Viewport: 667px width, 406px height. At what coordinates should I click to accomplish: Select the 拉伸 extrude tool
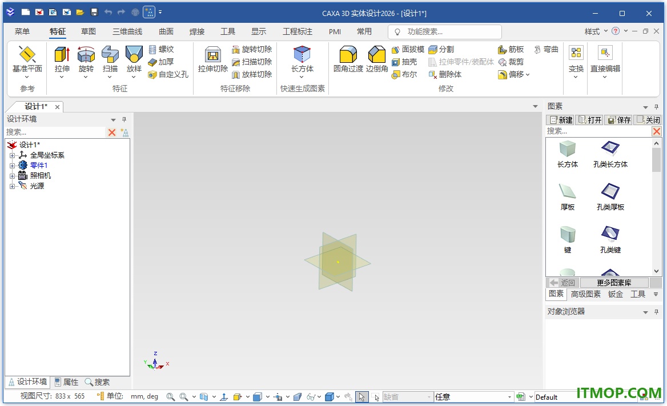click(x=62, y=62)
